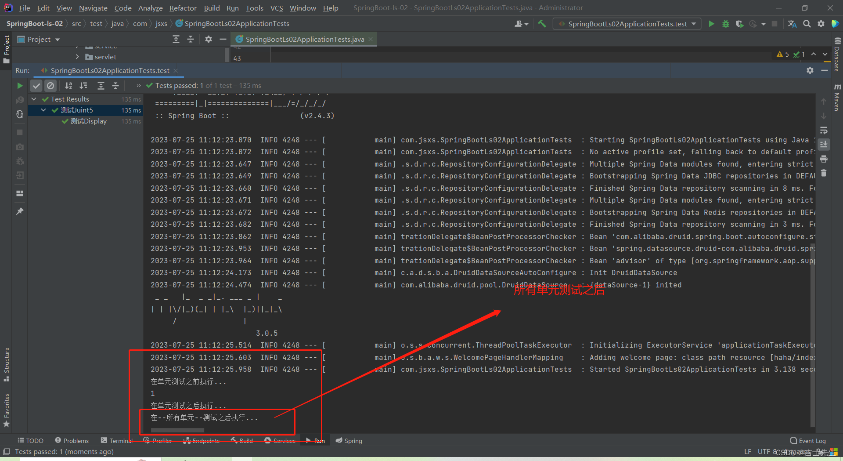This screenshot has width=843, height=461.
Task: Close the SpringBootLs02ApplicationTests.test run tab
Action: click(176, 70)
